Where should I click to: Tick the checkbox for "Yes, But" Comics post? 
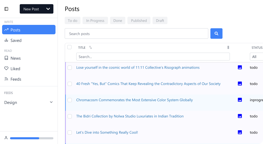coord(70,84)
